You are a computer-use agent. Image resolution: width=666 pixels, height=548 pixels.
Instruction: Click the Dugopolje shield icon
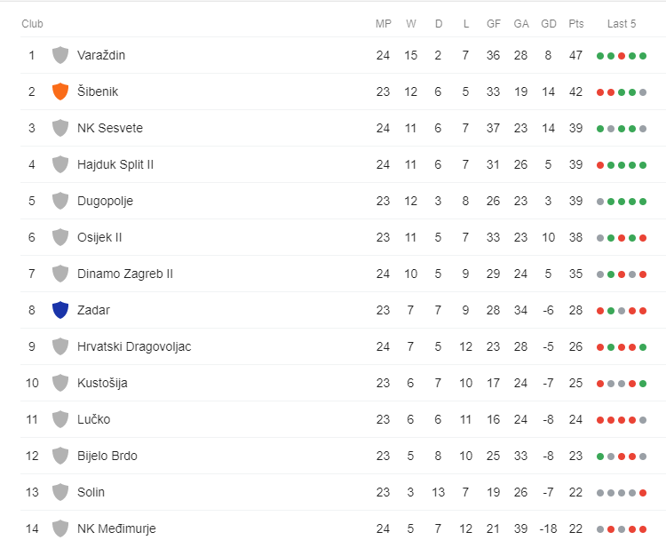60,201
